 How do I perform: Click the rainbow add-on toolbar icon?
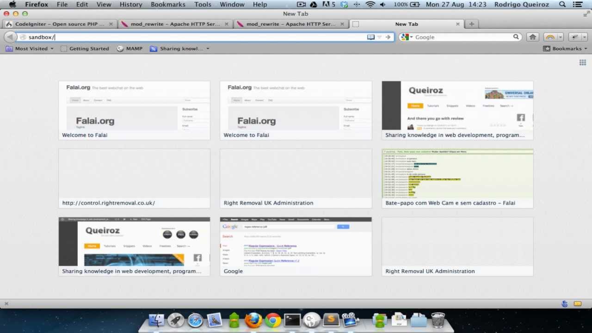pyautogui.click(x=550, y=37)
